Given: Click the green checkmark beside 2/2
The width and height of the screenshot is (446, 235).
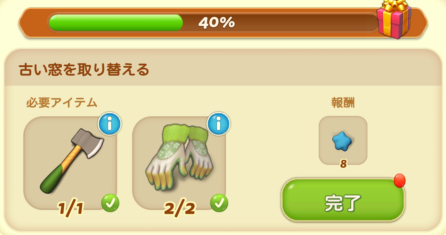Looking at the screenshot, I should (x=219, y=203).
